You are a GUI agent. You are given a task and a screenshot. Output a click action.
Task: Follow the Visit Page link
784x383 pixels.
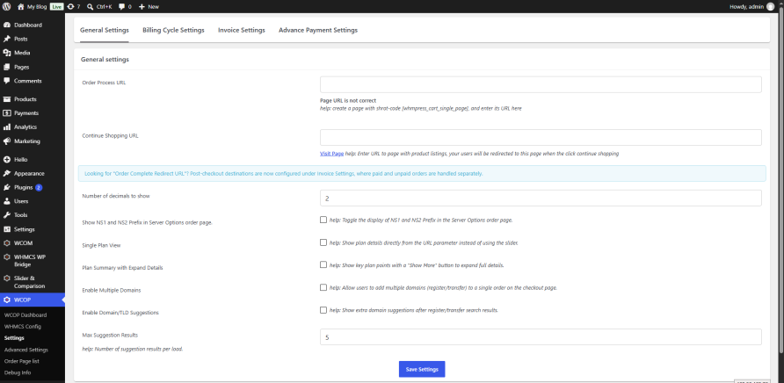[x=331, y=154]
